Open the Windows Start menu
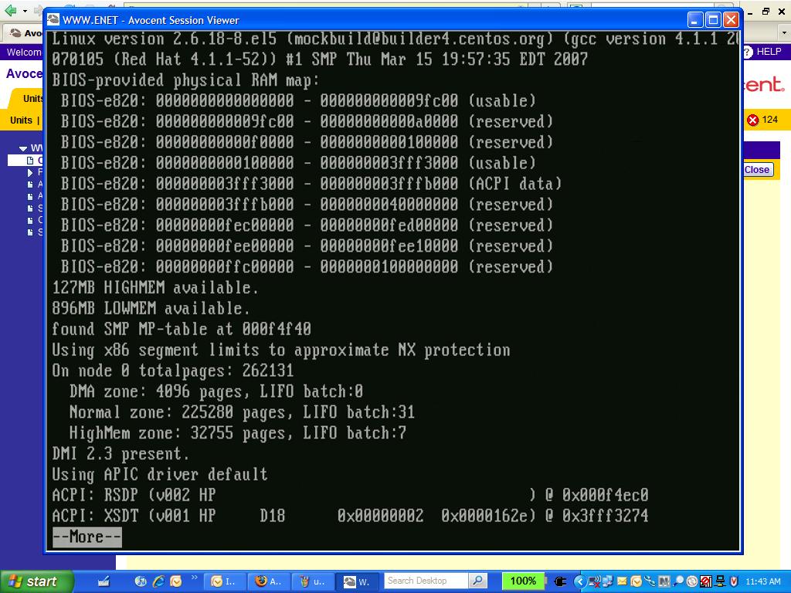The width and height of the screenshot is (791, 593). tap(36, 581)
